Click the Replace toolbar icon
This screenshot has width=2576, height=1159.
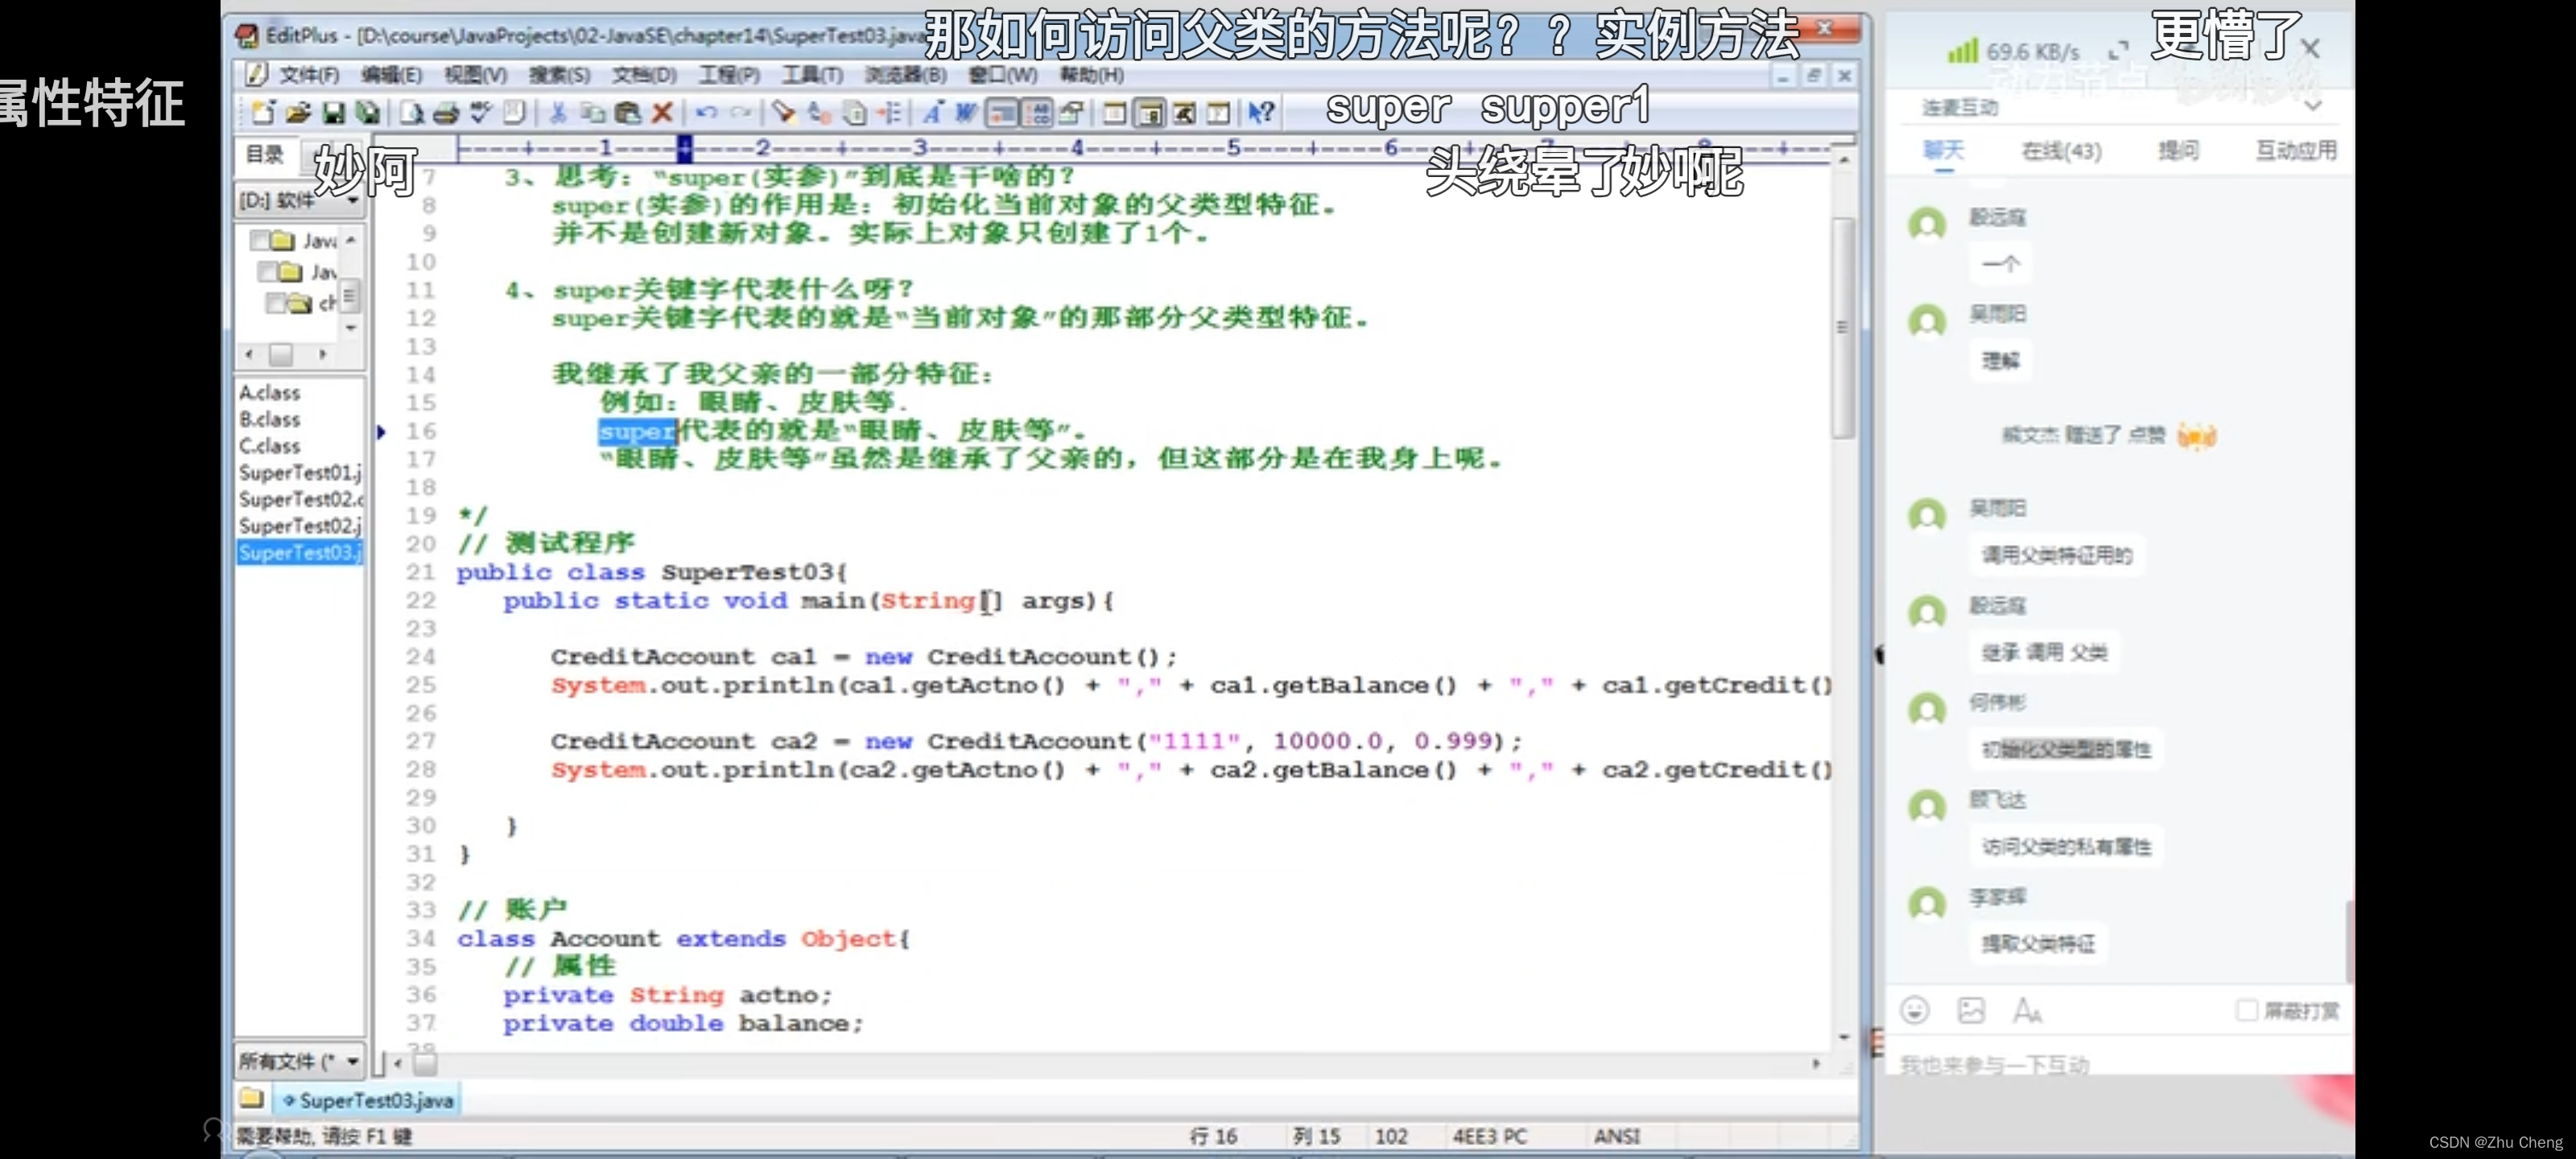819,113
